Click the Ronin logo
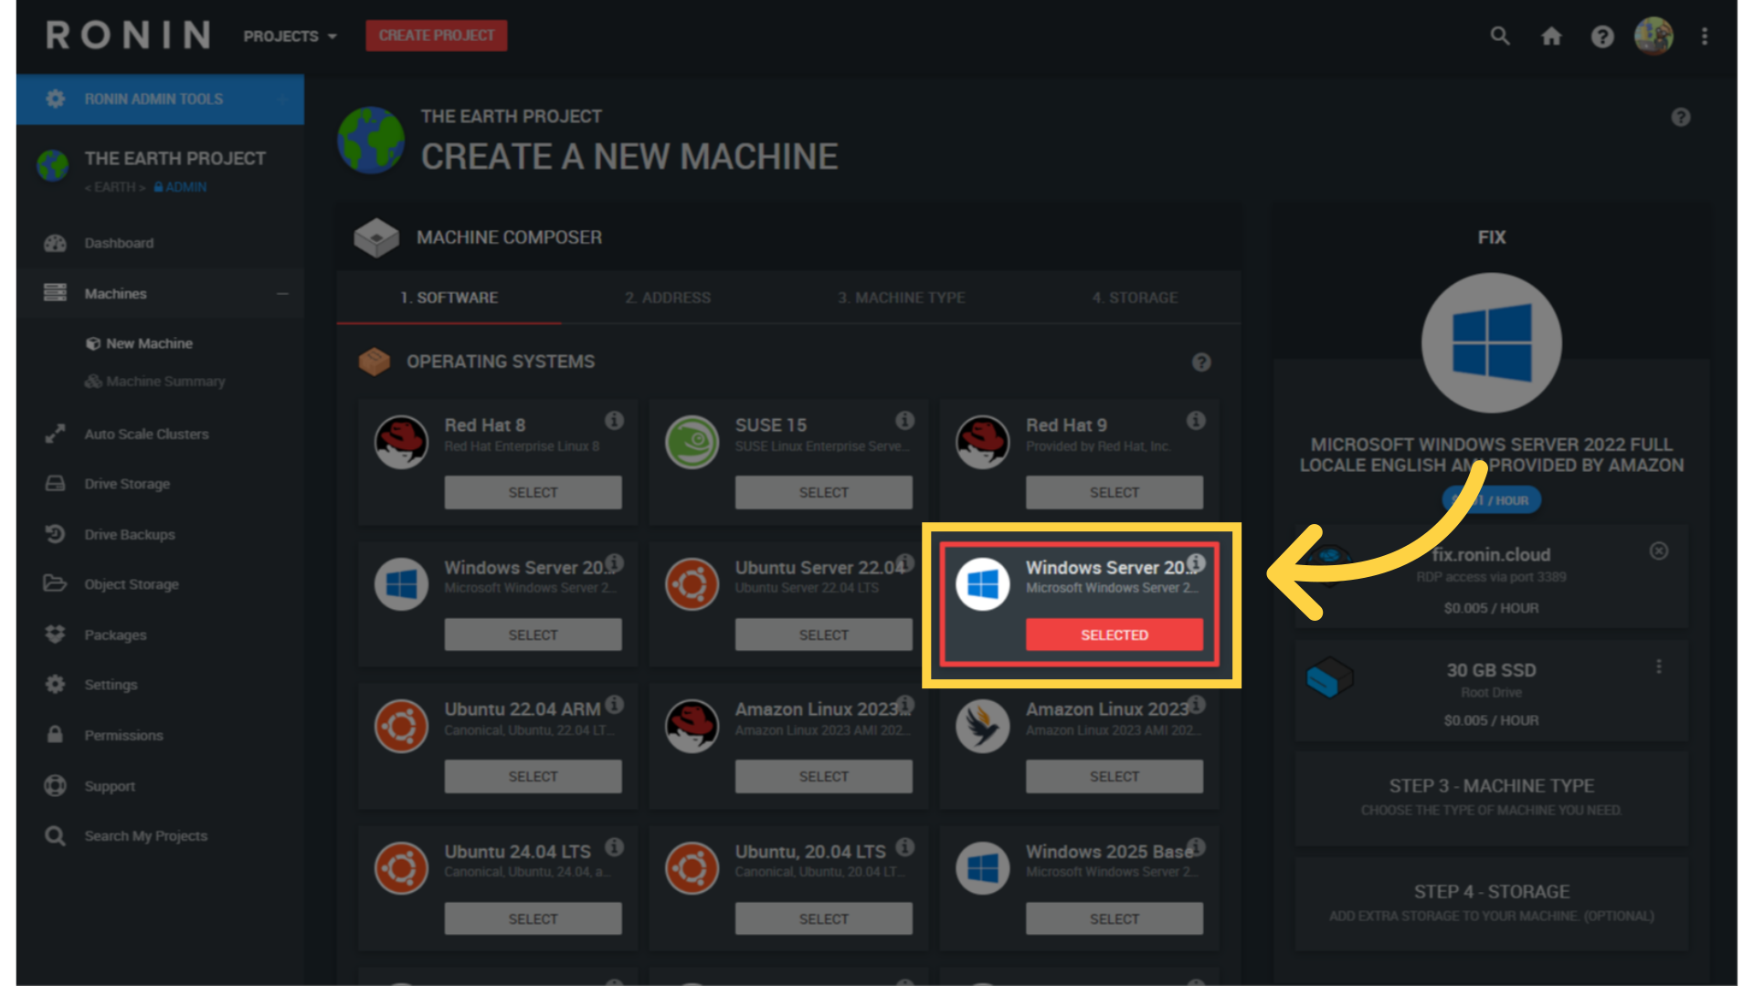Screen dimensions: 1754x986 (x=128, y=36)
